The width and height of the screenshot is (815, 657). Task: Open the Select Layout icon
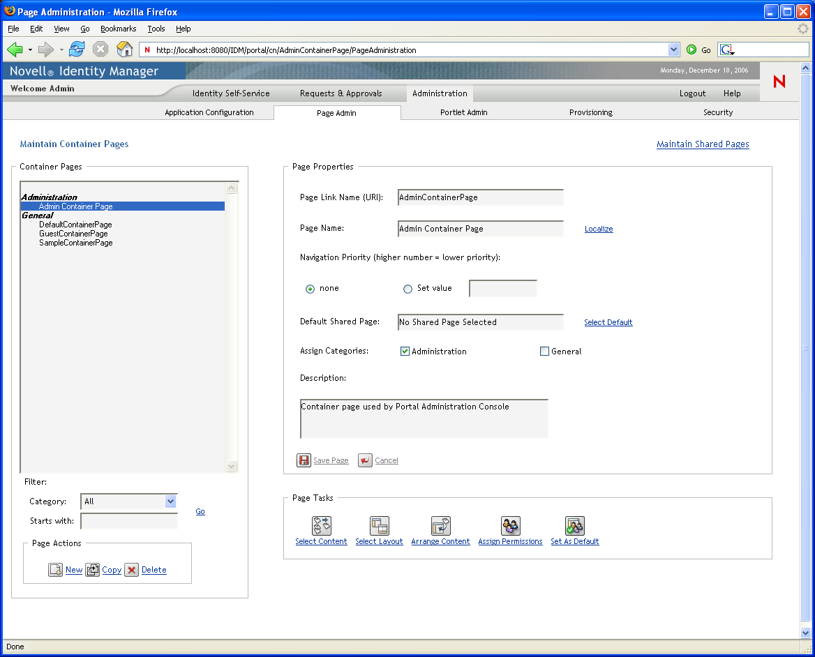(379, 526)
